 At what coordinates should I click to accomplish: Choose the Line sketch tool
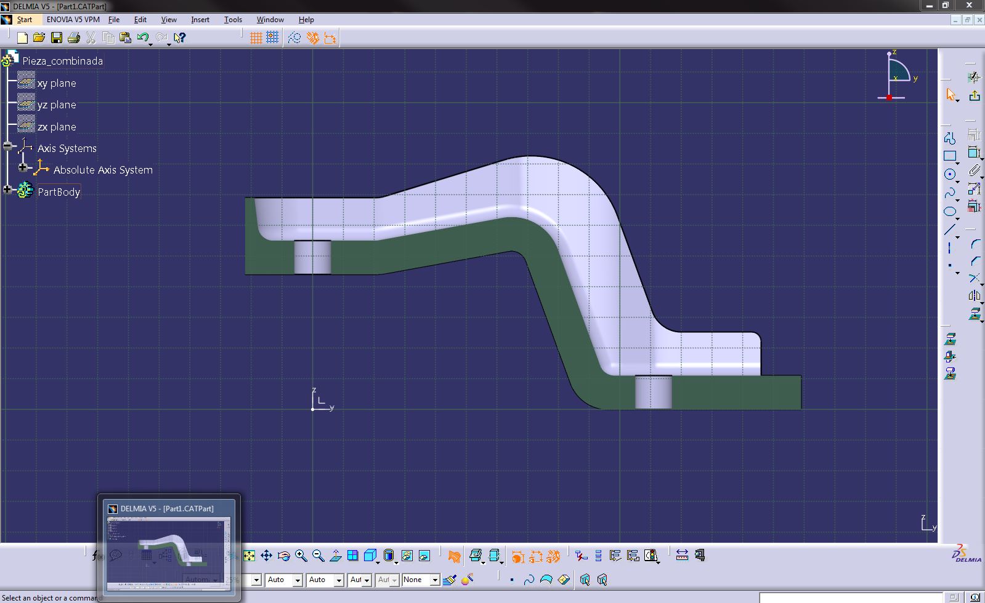[x=950, y=230]
